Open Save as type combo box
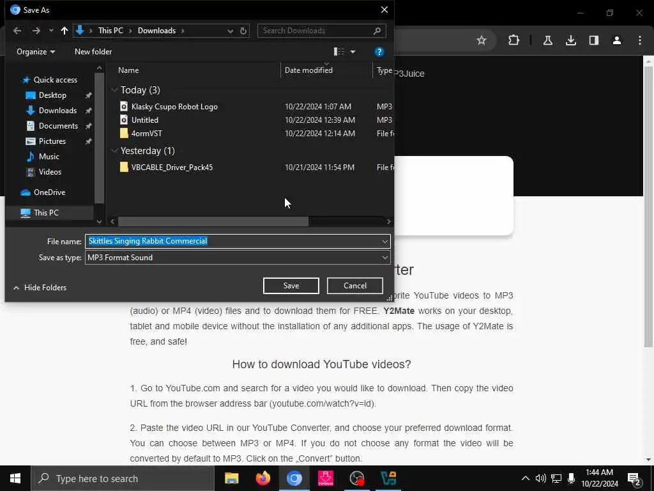This screenshot has height=491, width=654. pos(238,258)
